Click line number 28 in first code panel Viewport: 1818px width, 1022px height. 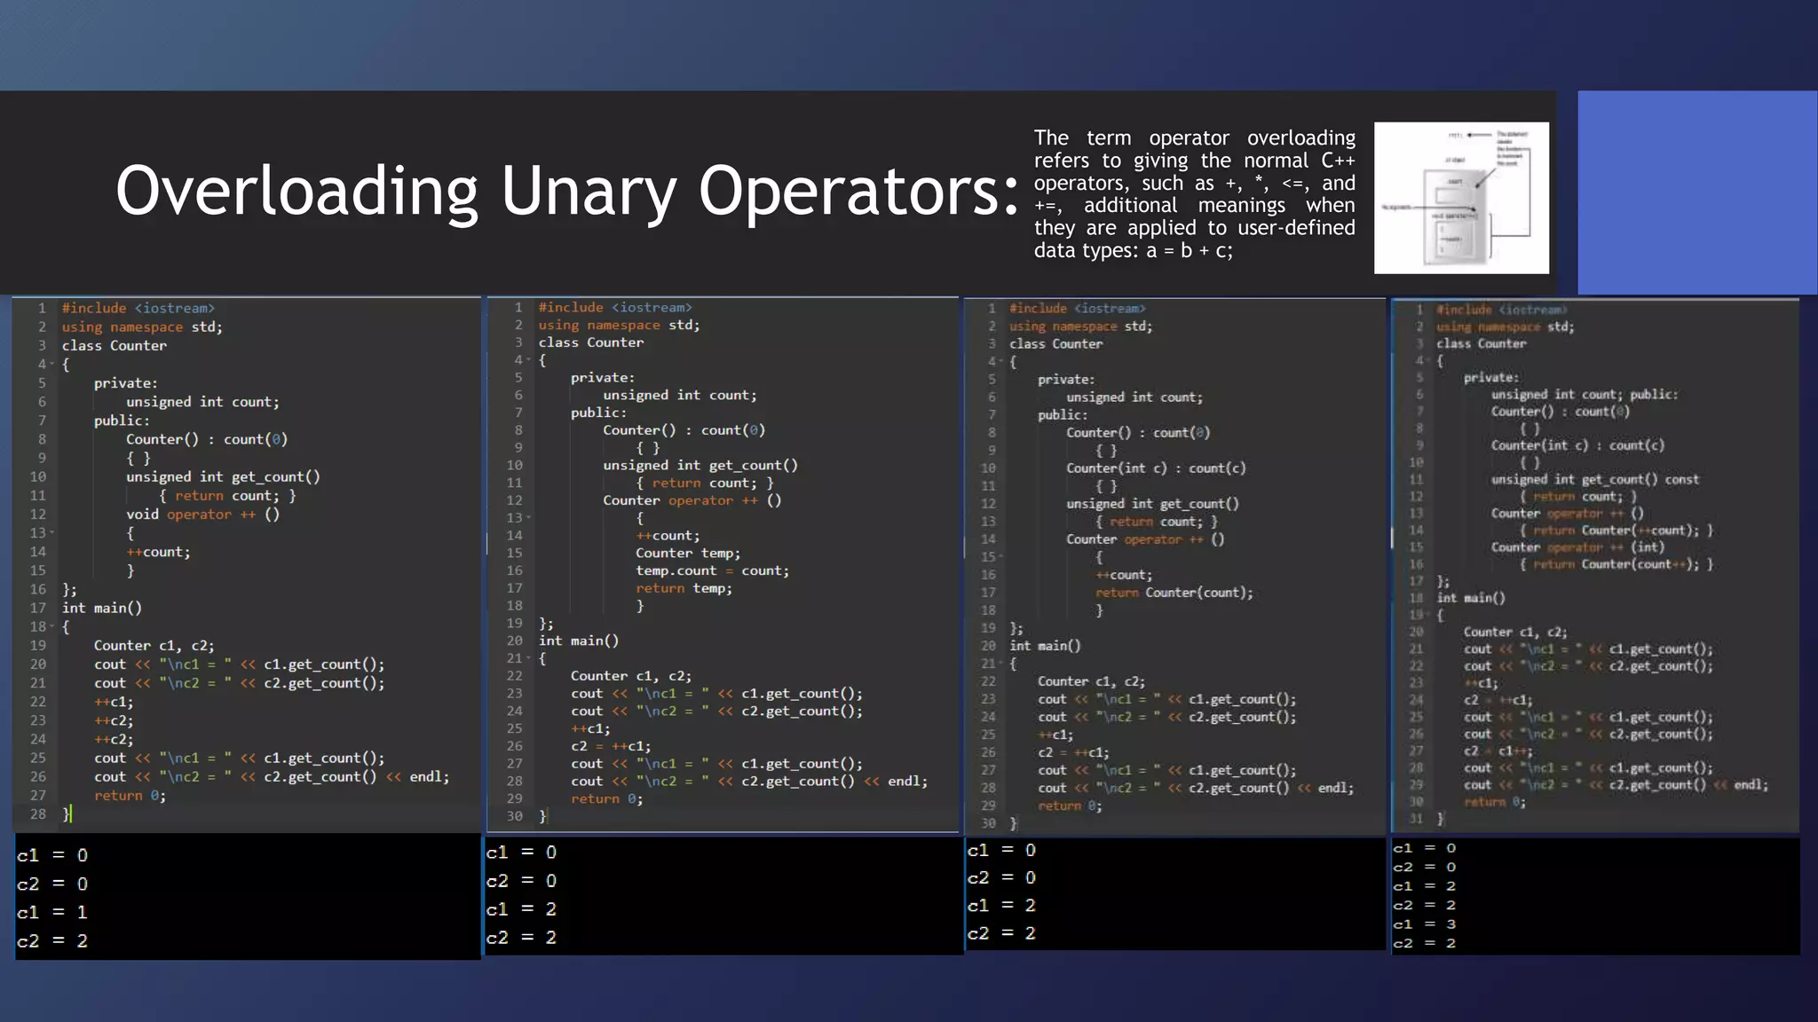[x=37, y=814]
